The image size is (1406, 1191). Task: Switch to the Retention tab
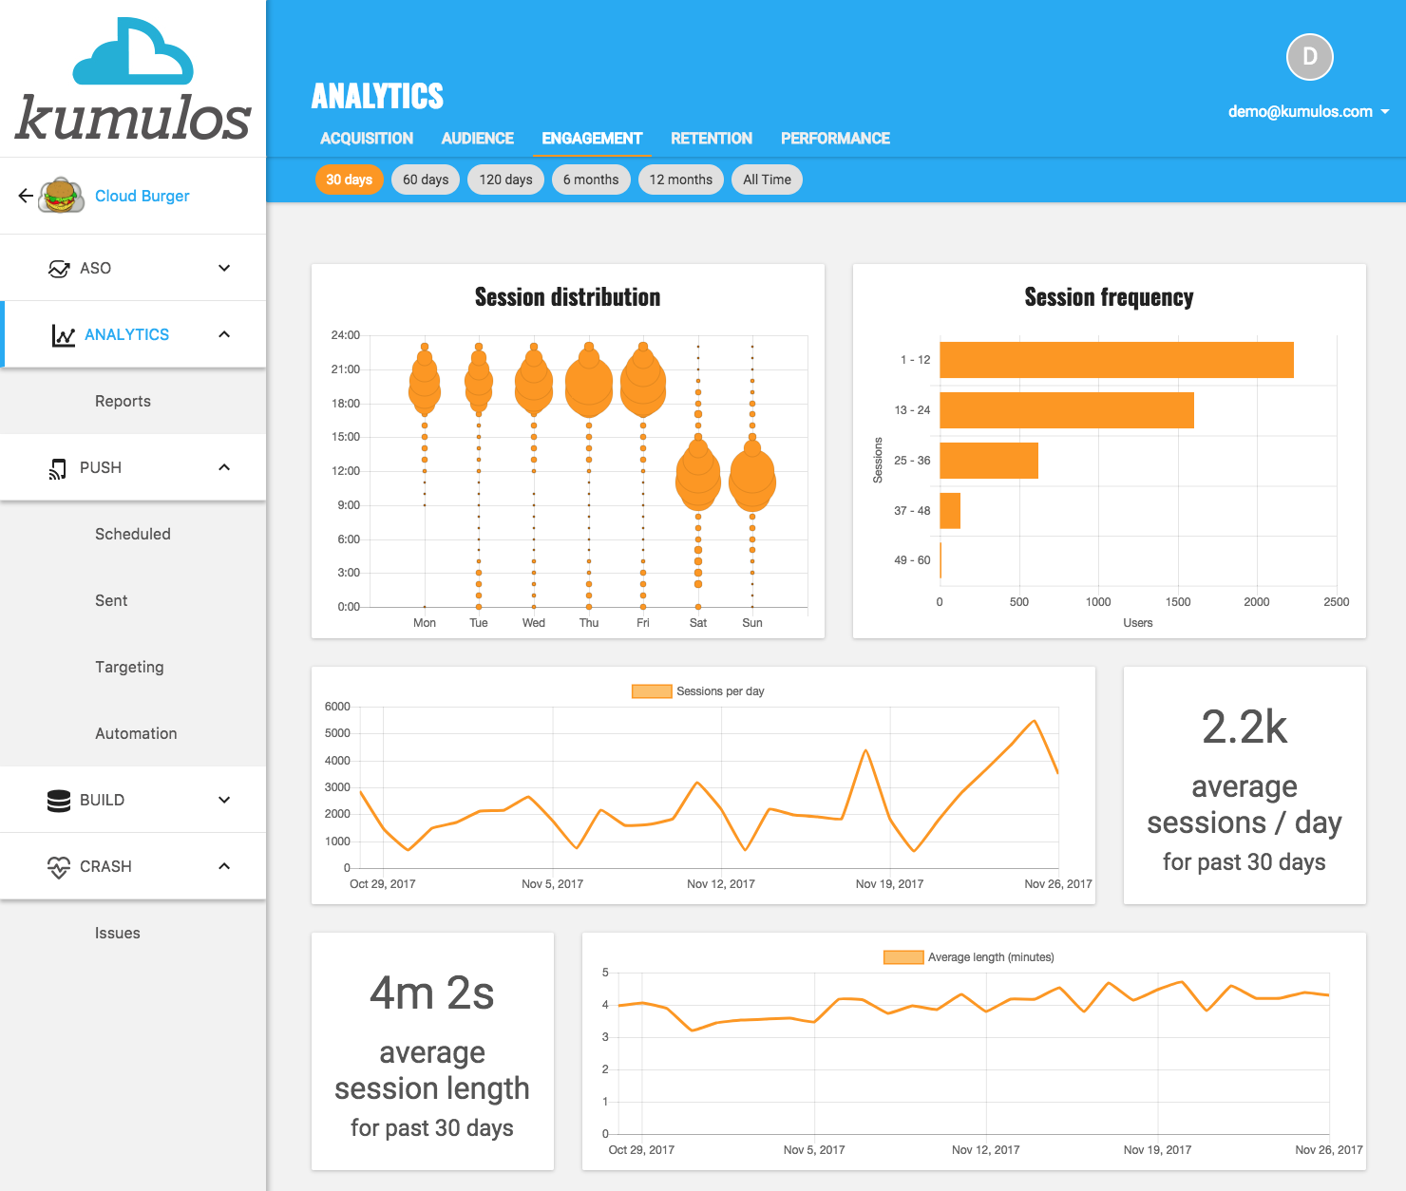(712, 139)
